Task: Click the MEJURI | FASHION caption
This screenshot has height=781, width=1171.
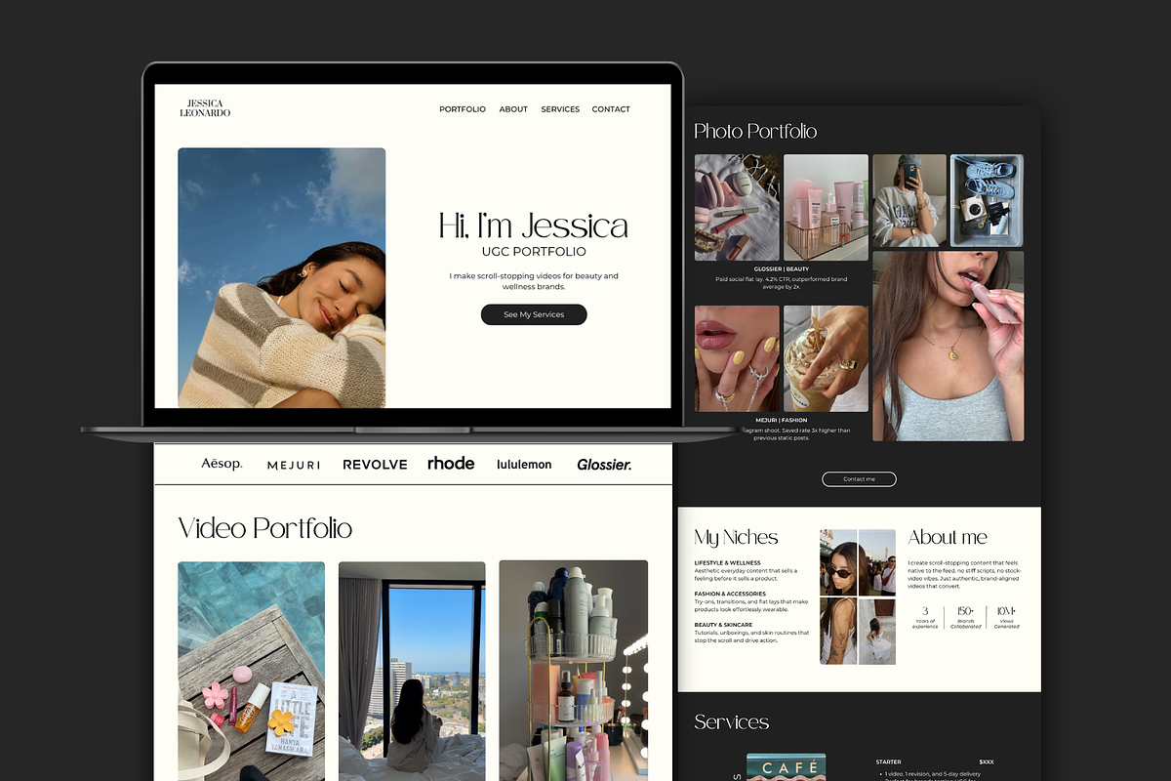Action: [x=782, y=420]
